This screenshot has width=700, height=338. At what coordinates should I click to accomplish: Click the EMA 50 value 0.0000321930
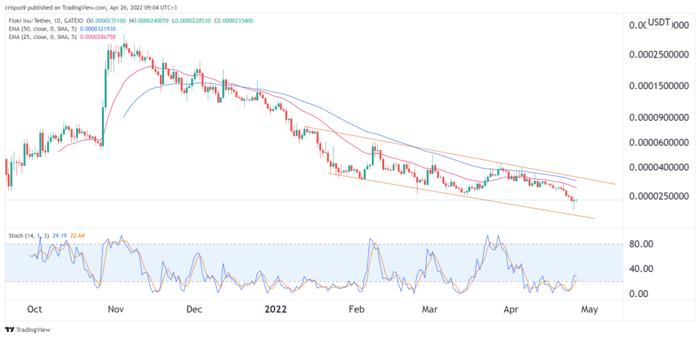[x=98, y=28]
